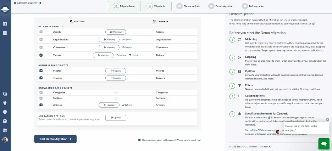
Task: Click the Filters funnel icon in guide
Action: pyautogui.click(x=239, y=86)
